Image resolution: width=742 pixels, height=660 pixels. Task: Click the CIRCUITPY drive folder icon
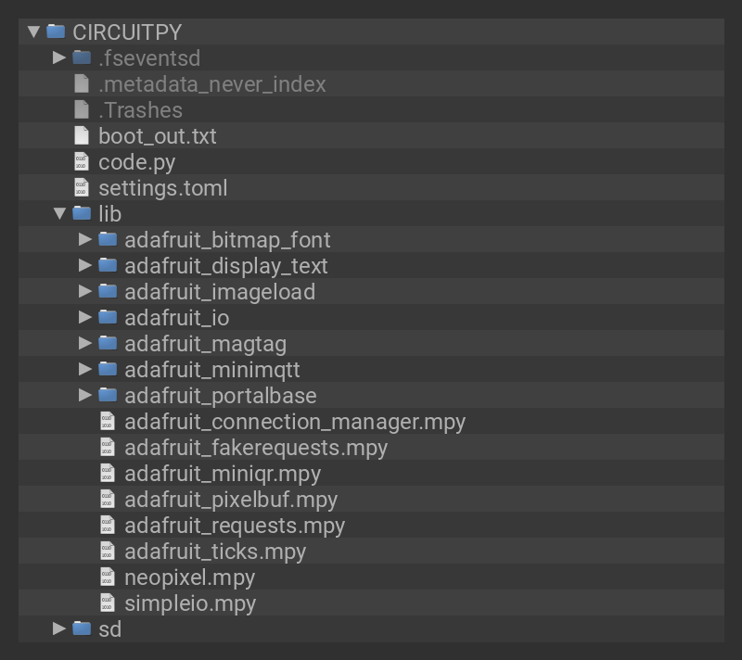coord(56,32)
